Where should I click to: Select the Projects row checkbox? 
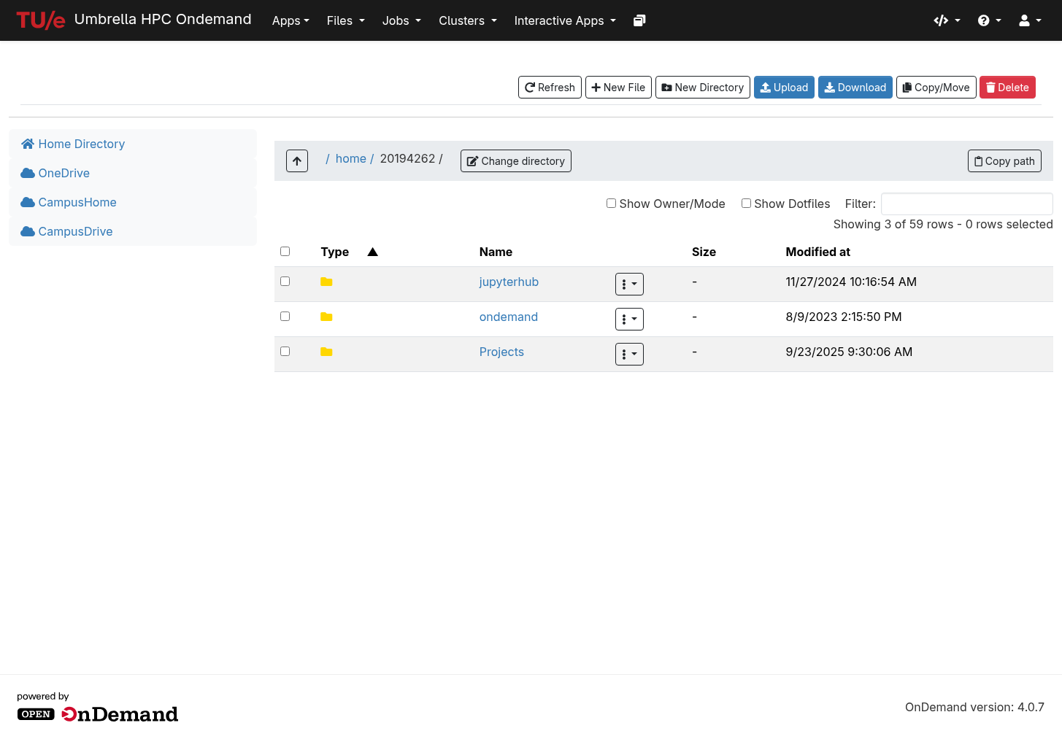pyautogui.click(x=285, y=352)
